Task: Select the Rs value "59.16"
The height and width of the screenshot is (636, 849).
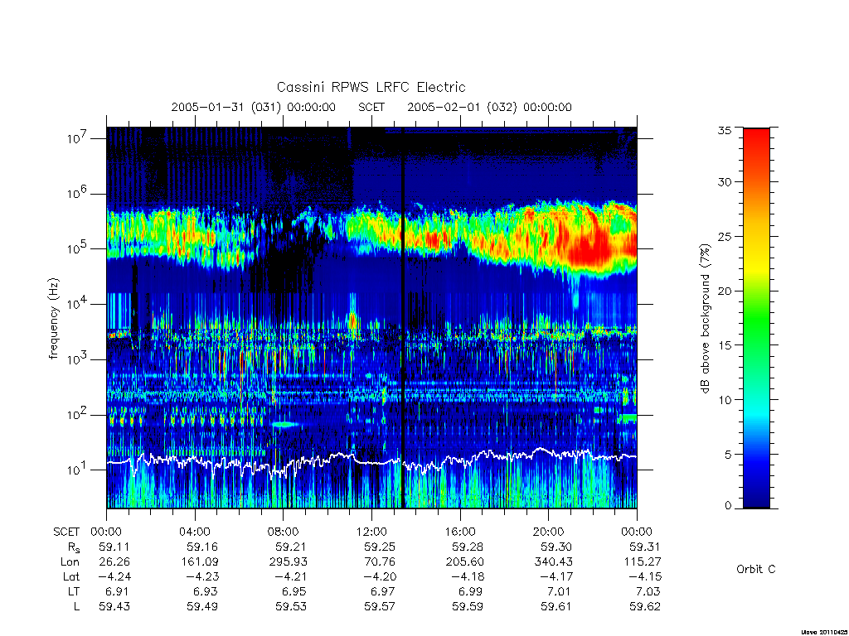Action: point(202,547)
